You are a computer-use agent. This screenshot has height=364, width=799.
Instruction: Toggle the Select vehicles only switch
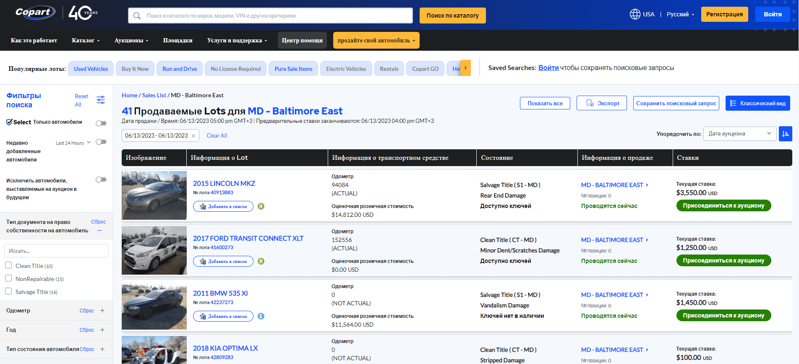coord(101,123)
